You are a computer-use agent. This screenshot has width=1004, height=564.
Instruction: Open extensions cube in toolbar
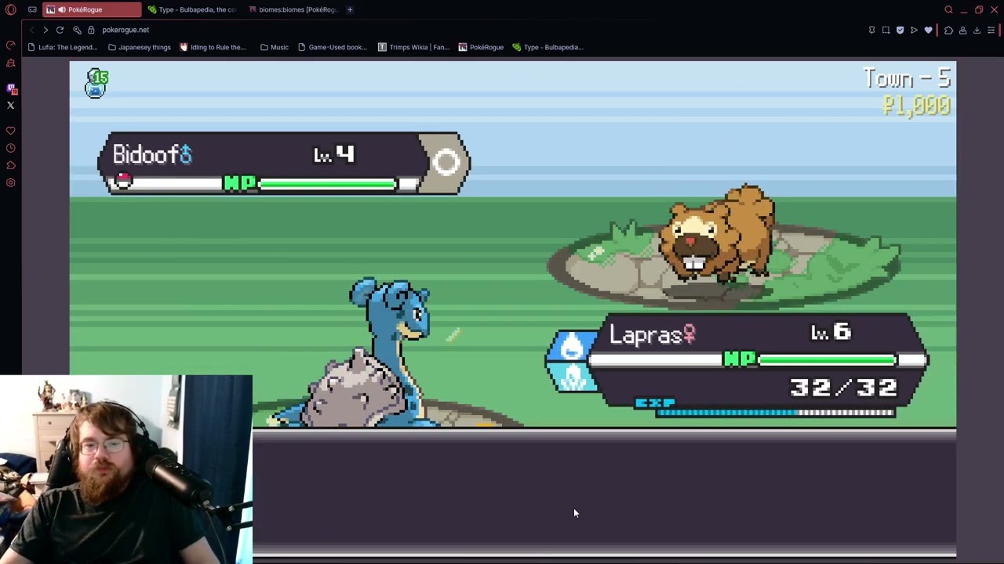[948, 30]
